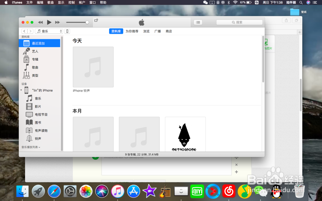Skip forward to the next track
This screenshot has width=322, height=201.
point(58,22)
